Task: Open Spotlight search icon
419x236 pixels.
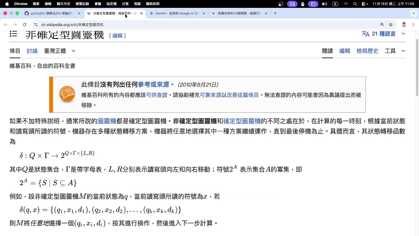Action: 355,4
